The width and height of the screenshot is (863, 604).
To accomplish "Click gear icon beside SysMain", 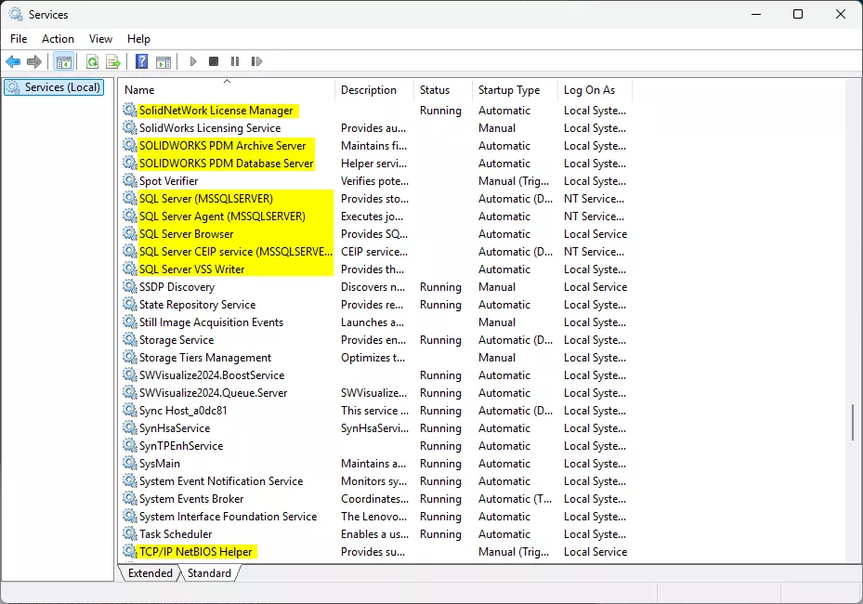I will coord(129,463).
